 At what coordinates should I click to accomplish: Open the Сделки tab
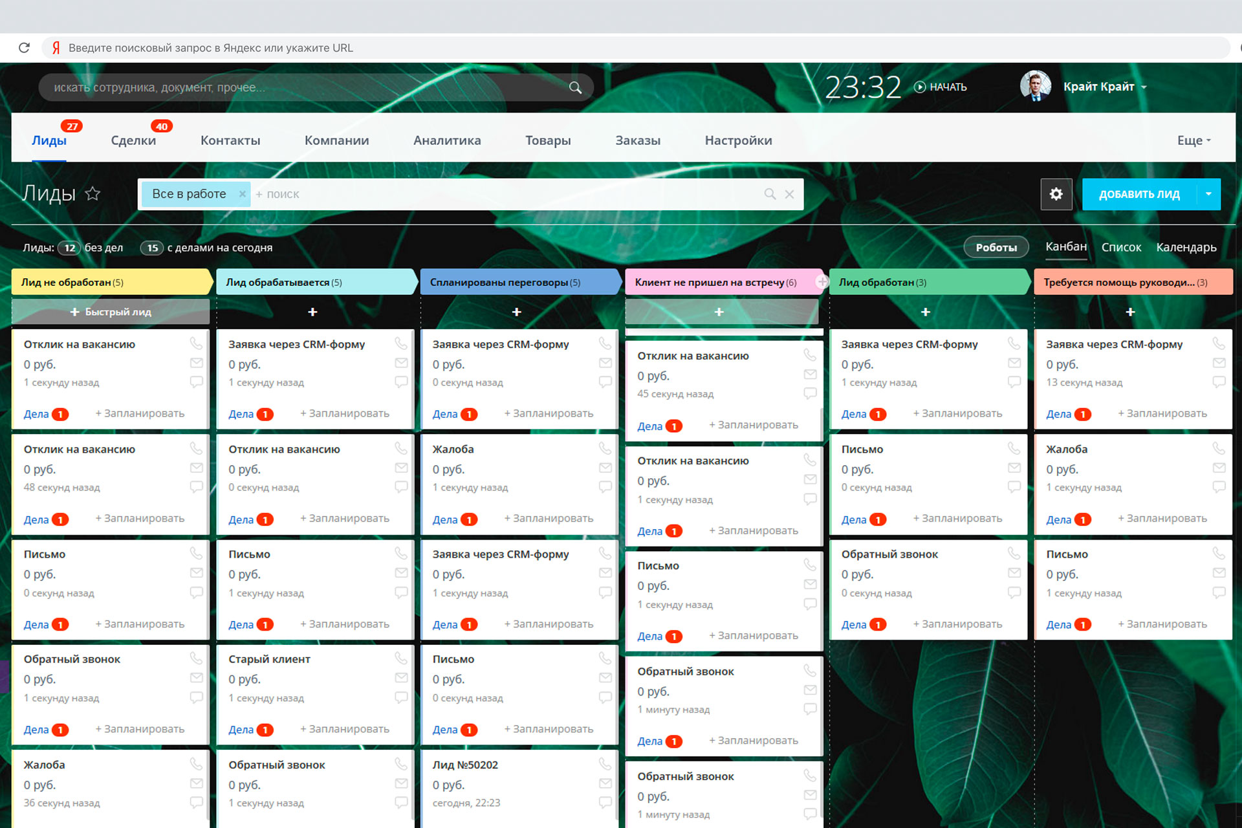point(133,140)
